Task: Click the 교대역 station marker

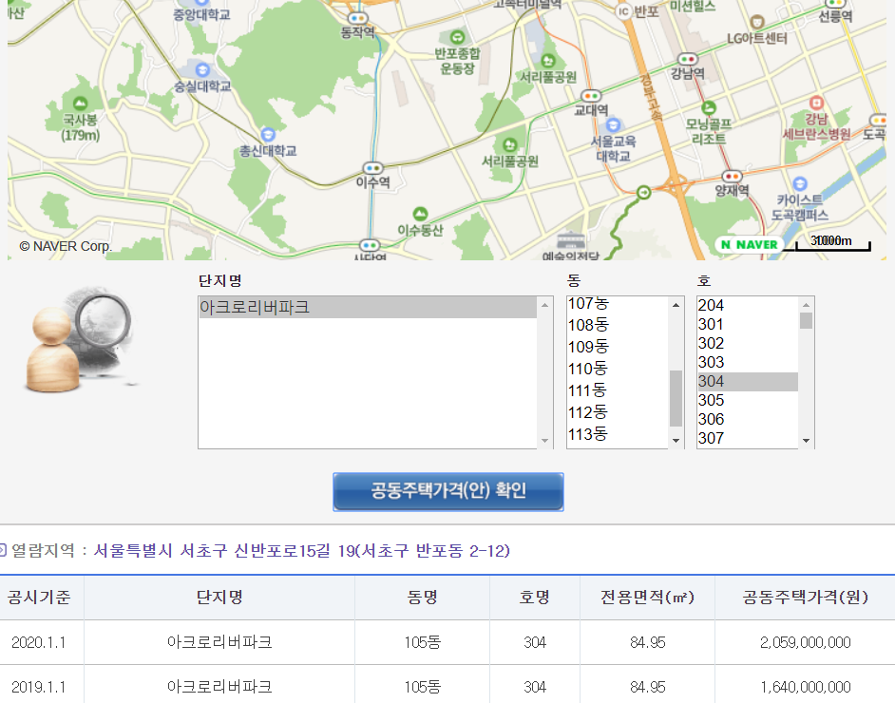Action: coord(591,96)
